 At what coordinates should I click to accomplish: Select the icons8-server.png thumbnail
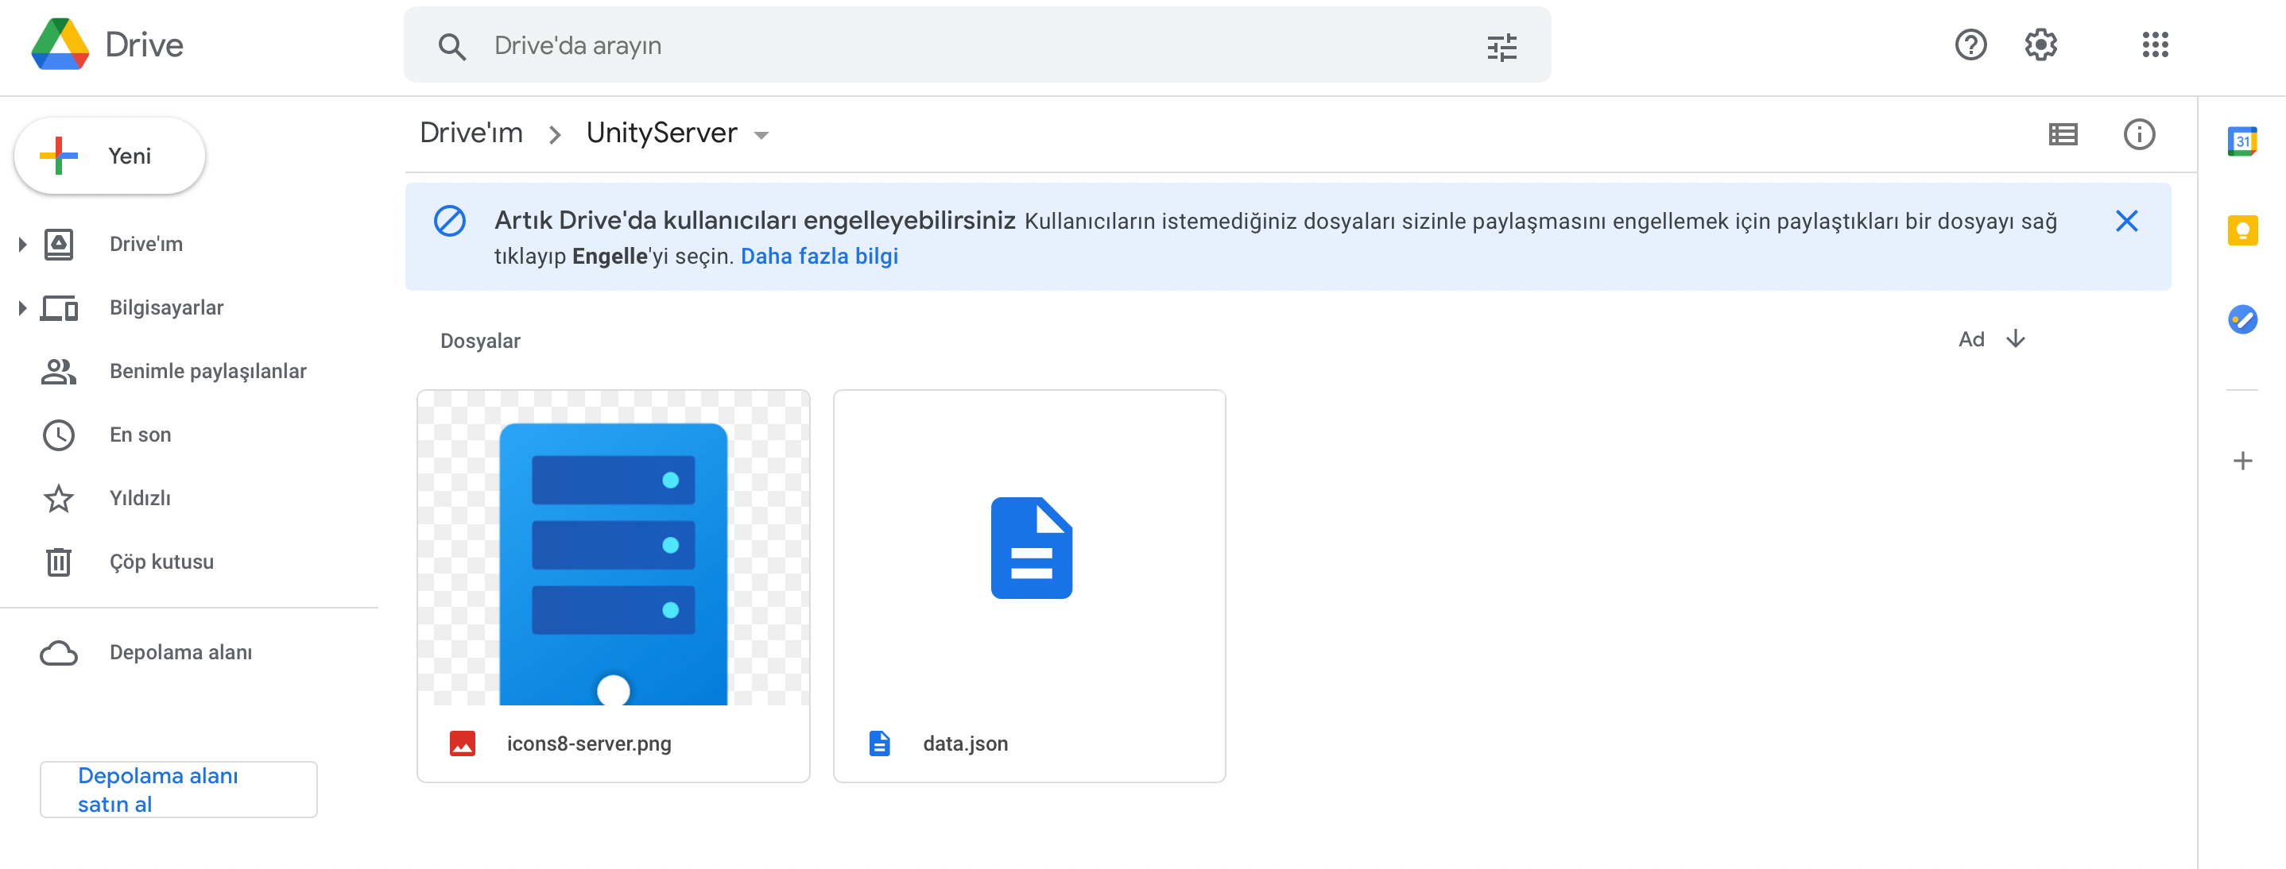(x=612, y=548)
